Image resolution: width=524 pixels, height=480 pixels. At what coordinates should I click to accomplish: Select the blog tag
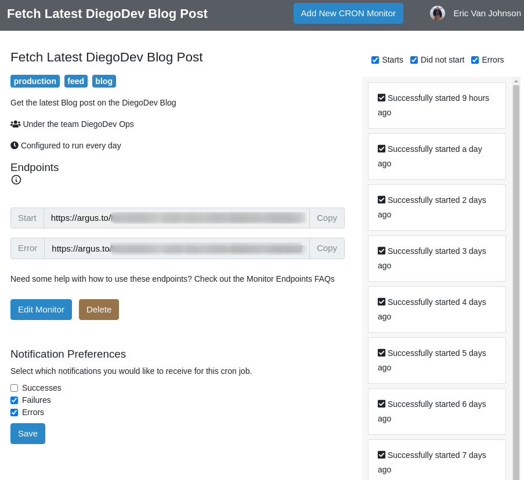tap(104, 81)
